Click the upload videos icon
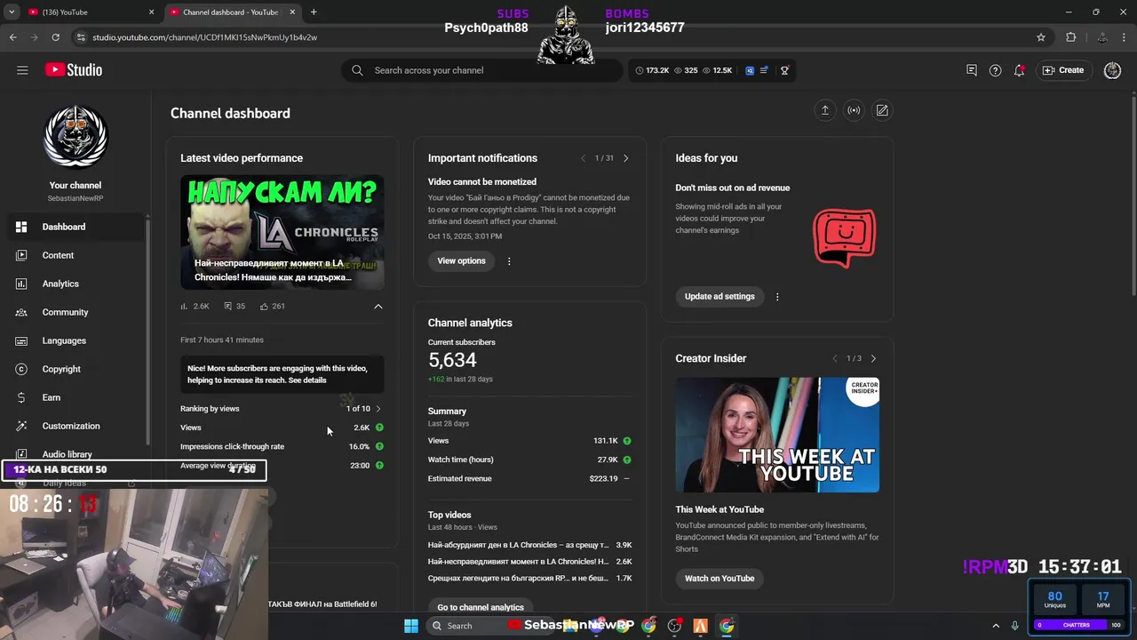Screen dimensions: 1137x640 point(824,110)
